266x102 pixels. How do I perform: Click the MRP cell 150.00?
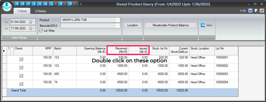tap(43, 84)
